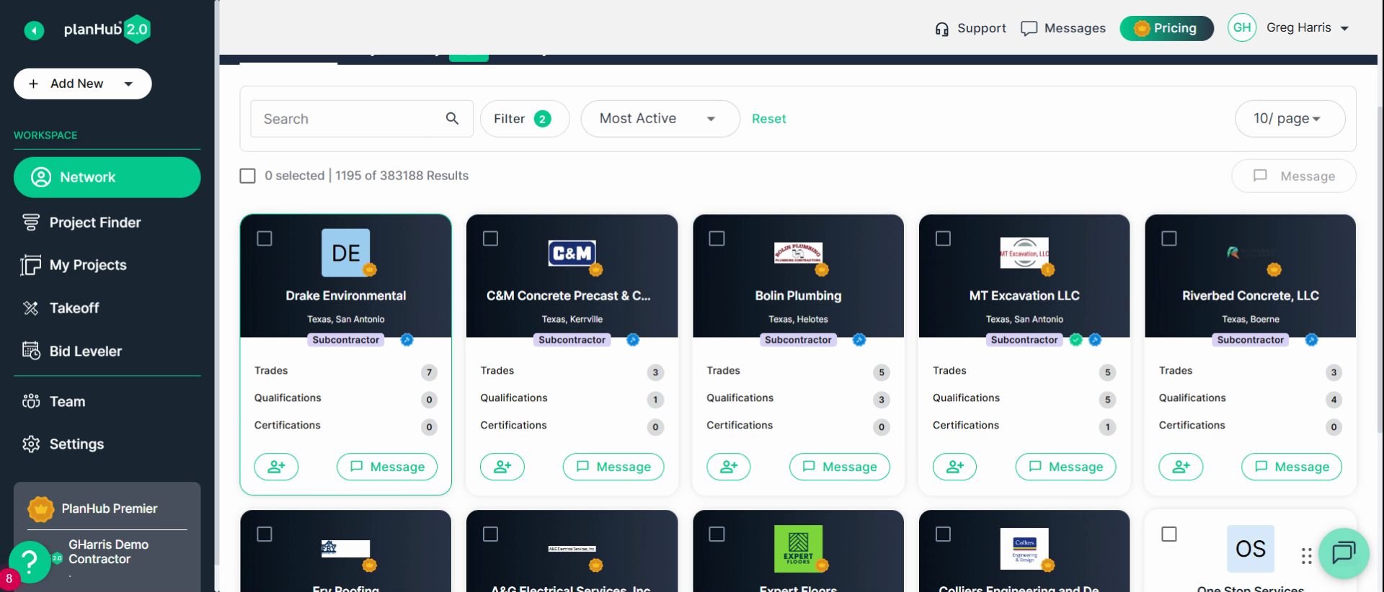Open the Add New dropdown
The image size is (1384, 592).
83,84
